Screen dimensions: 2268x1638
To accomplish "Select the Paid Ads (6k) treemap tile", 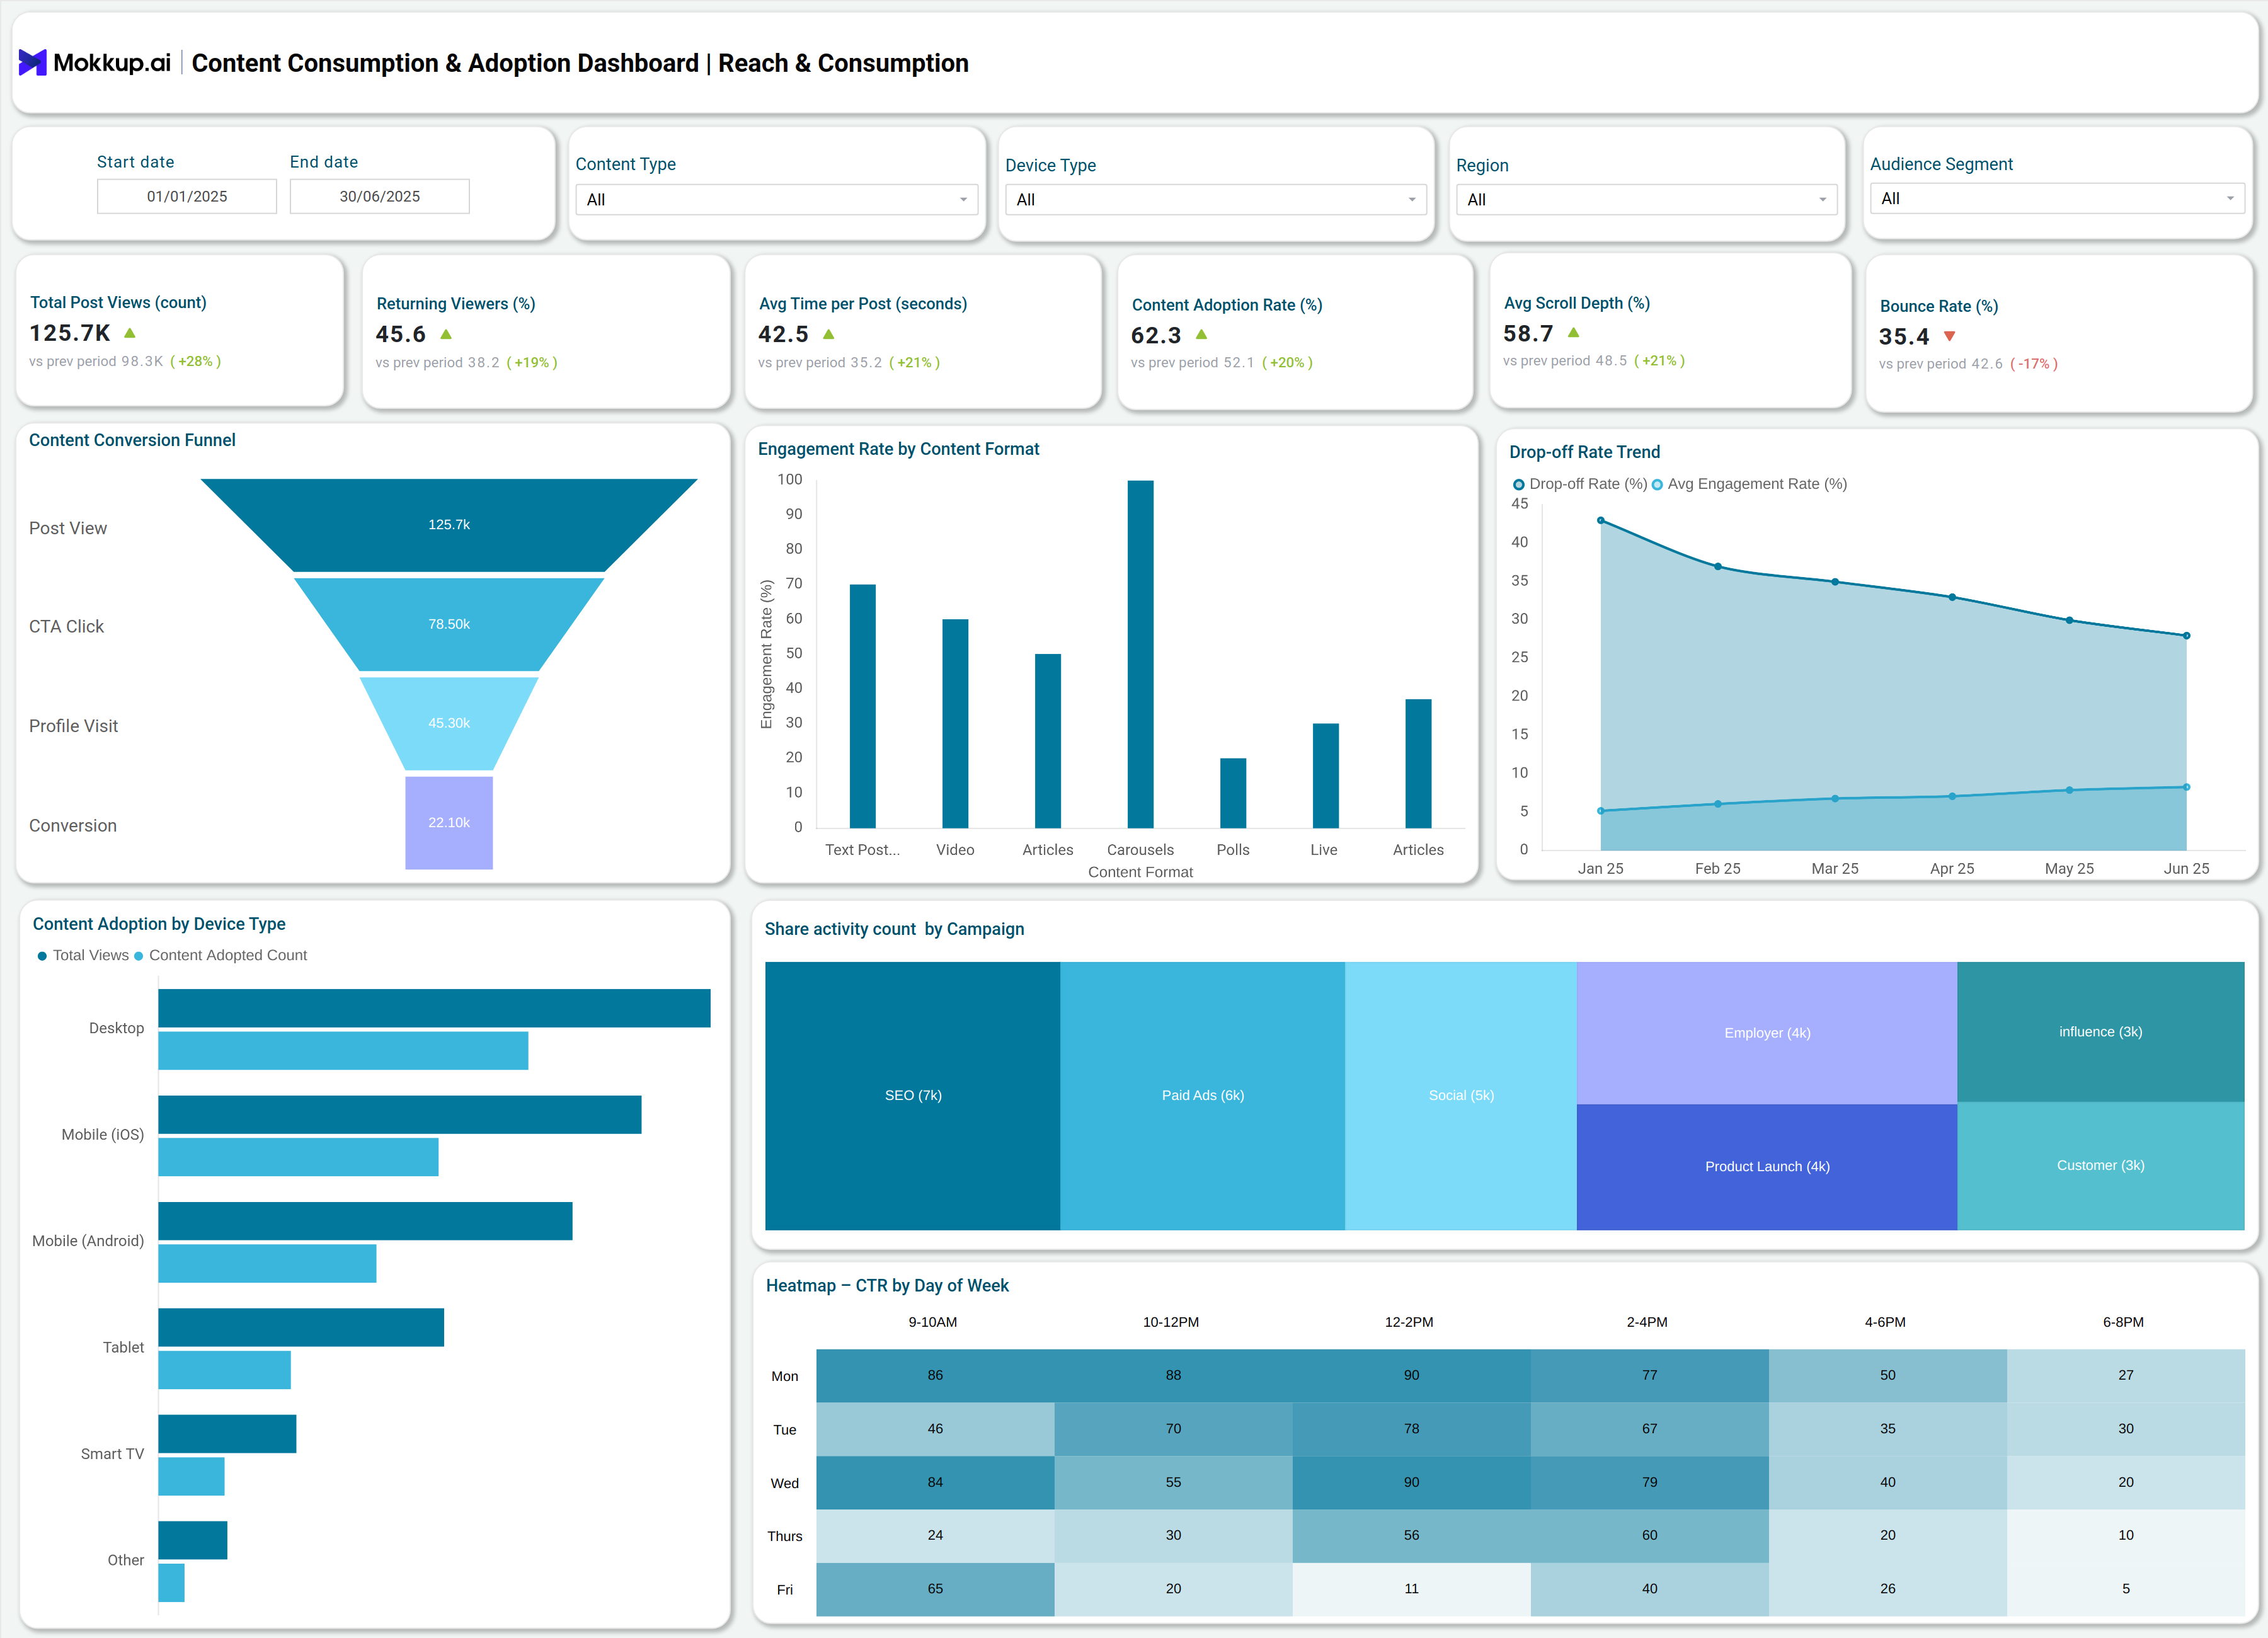I will [1202, 1096].
